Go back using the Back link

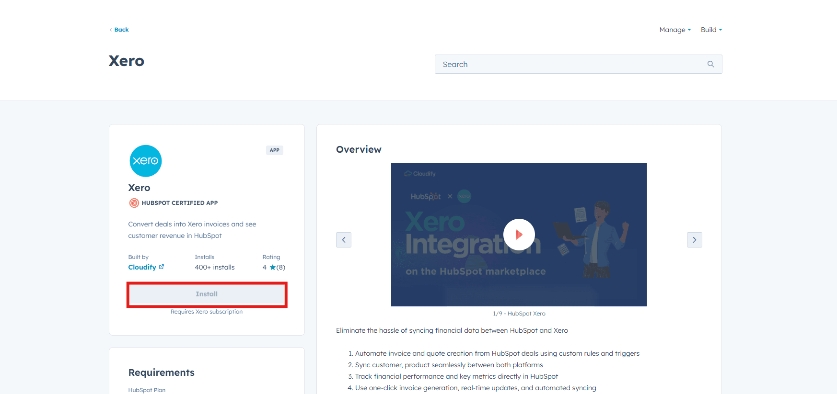[119, 30]
